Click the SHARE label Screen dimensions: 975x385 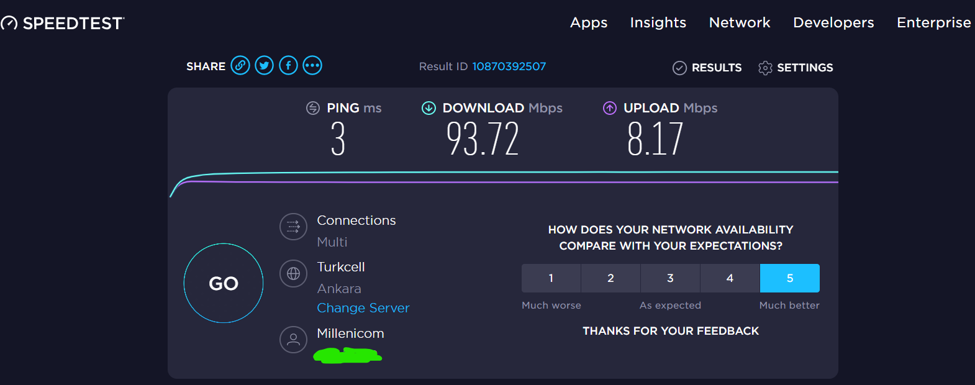coord(206,66)
